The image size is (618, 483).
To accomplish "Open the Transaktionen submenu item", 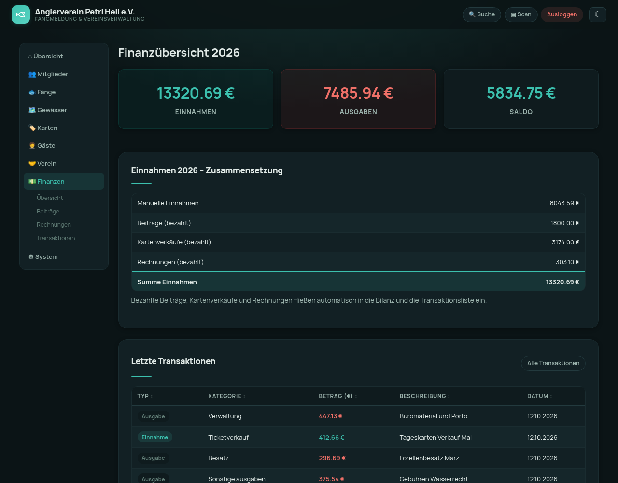I will (x=56, y=238).
